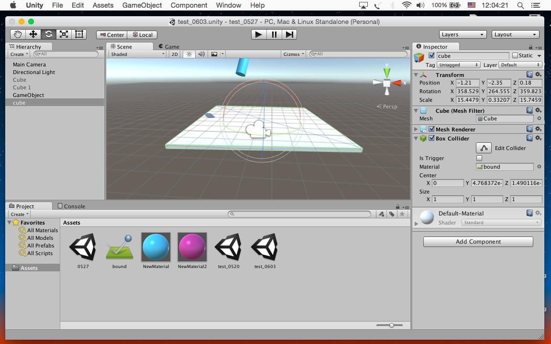Click the Pause button
Screen dimensions: 551x344
click(x=274, y=34)
